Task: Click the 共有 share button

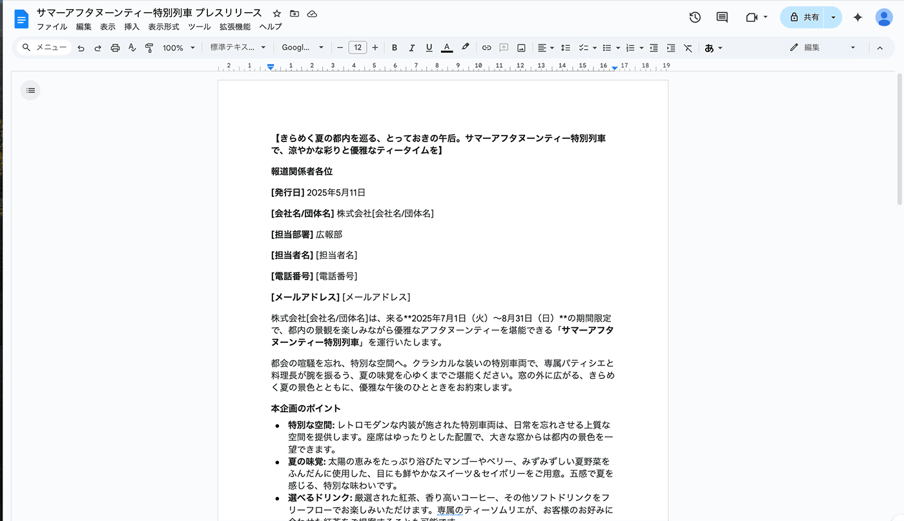Action: pyautogui.click(x=803, y=17)
